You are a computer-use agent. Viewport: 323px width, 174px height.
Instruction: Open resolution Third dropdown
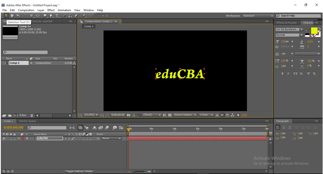coord(152,115)
